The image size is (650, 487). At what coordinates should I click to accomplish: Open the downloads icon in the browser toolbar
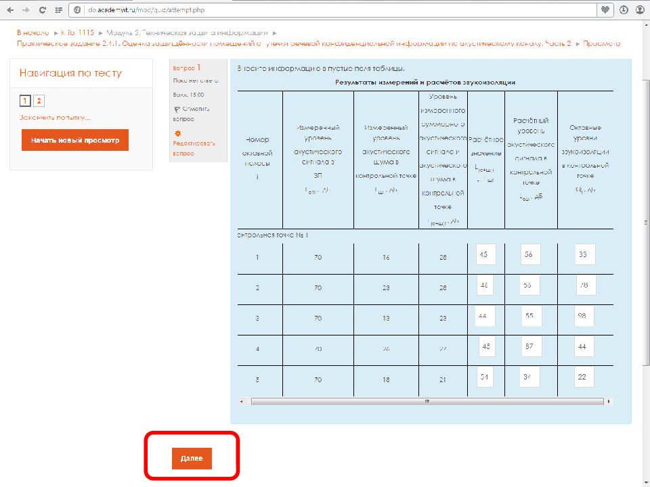point(623,10)
